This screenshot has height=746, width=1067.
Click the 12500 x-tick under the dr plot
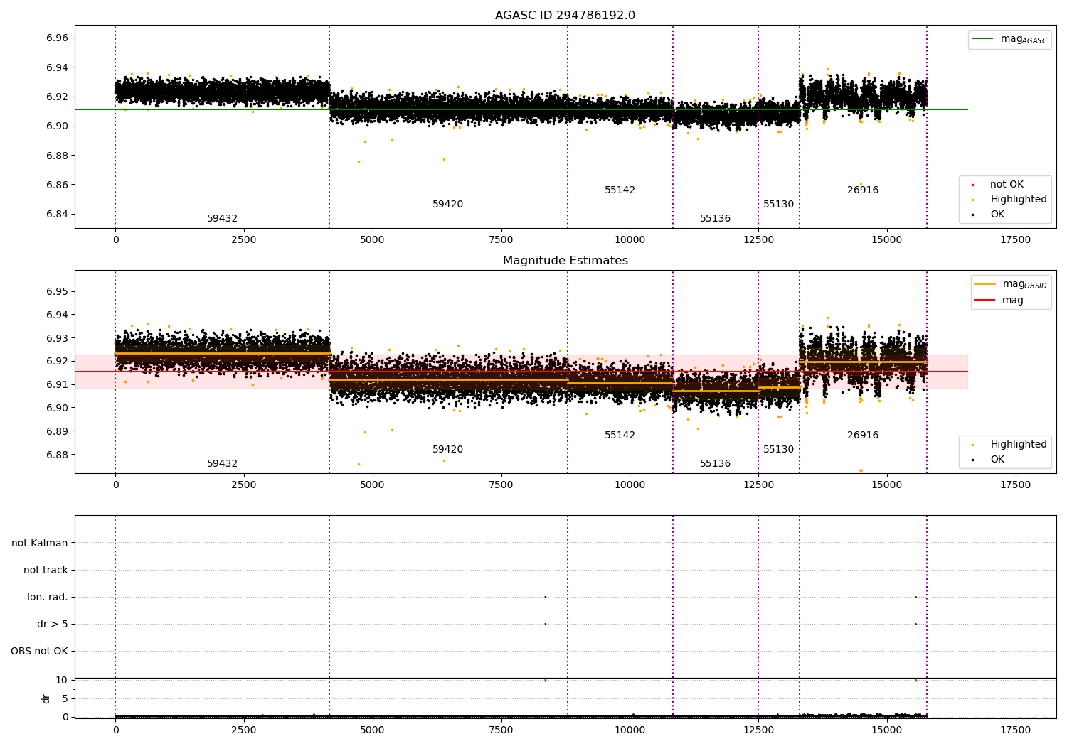pyautogui.click(x=758, y=730)
